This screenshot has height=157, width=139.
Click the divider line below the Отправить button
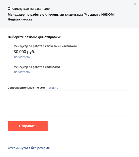(x=69, y=139)
